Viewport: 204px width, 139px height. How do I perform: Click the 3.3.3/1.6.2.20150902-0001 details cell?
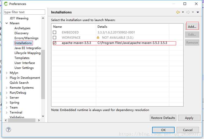pos(116,32)
